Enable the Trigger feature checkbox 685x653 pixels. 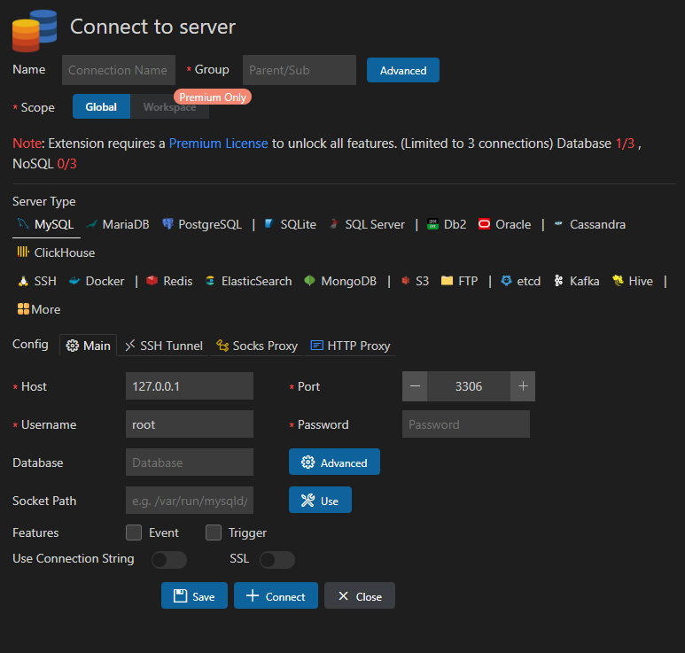tap(214, 533)
